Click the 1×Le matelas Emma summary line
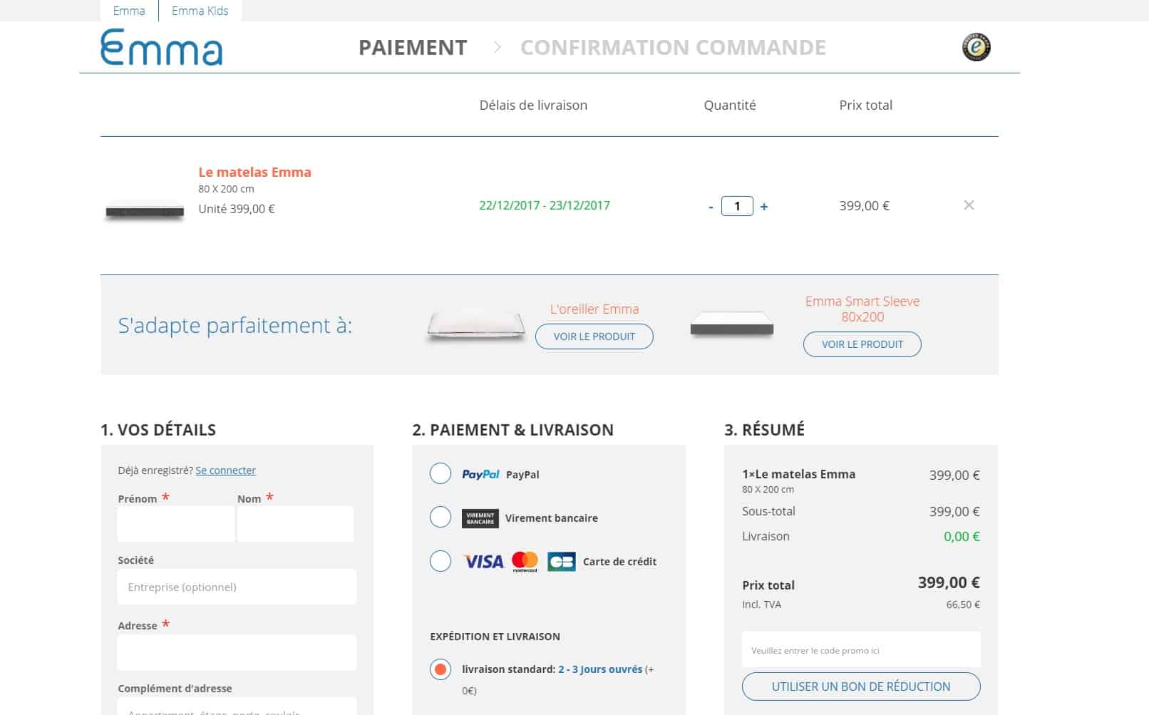This screenshot has height=715, width=1149. (798, 474)
